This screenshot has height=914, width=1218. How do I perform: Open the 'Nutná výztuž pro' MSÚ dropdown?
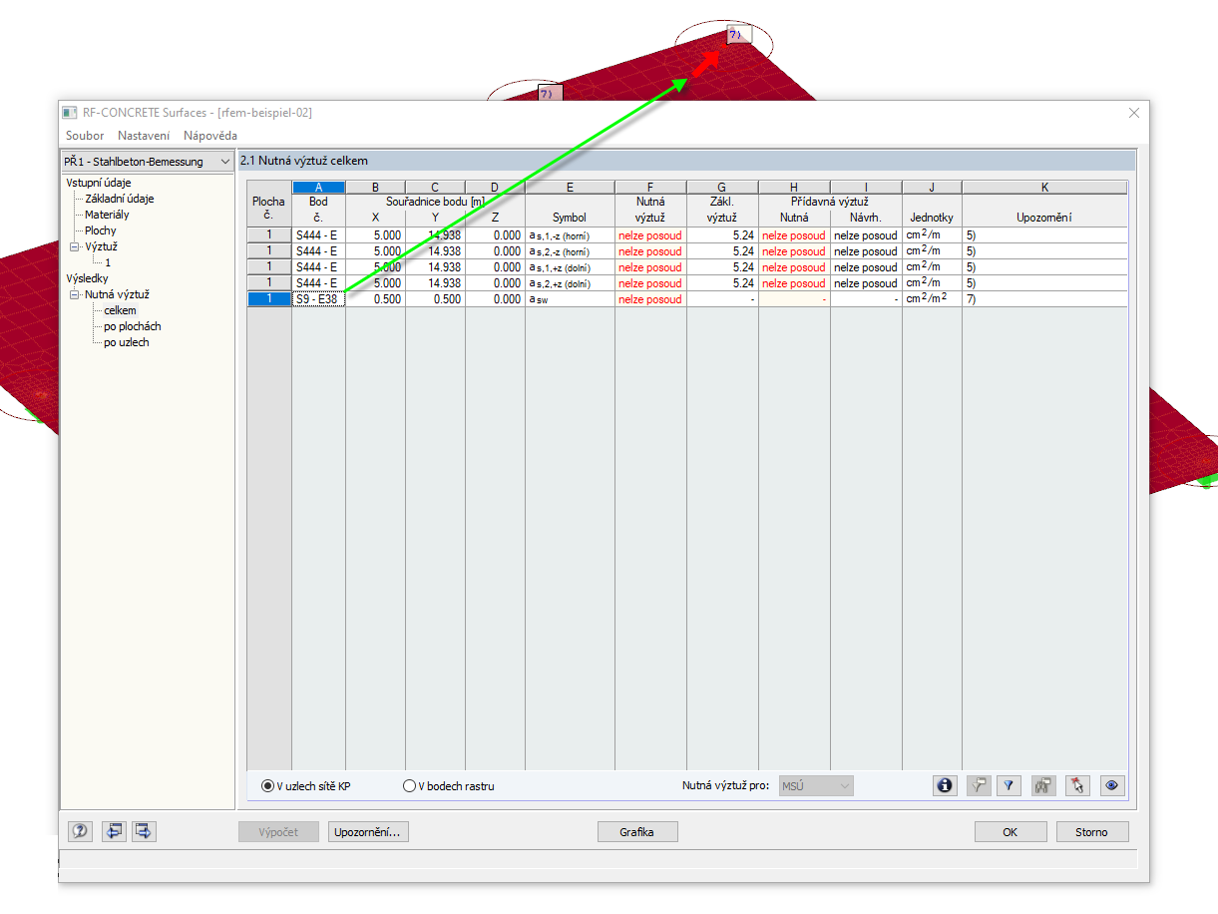tap(816, 785)
